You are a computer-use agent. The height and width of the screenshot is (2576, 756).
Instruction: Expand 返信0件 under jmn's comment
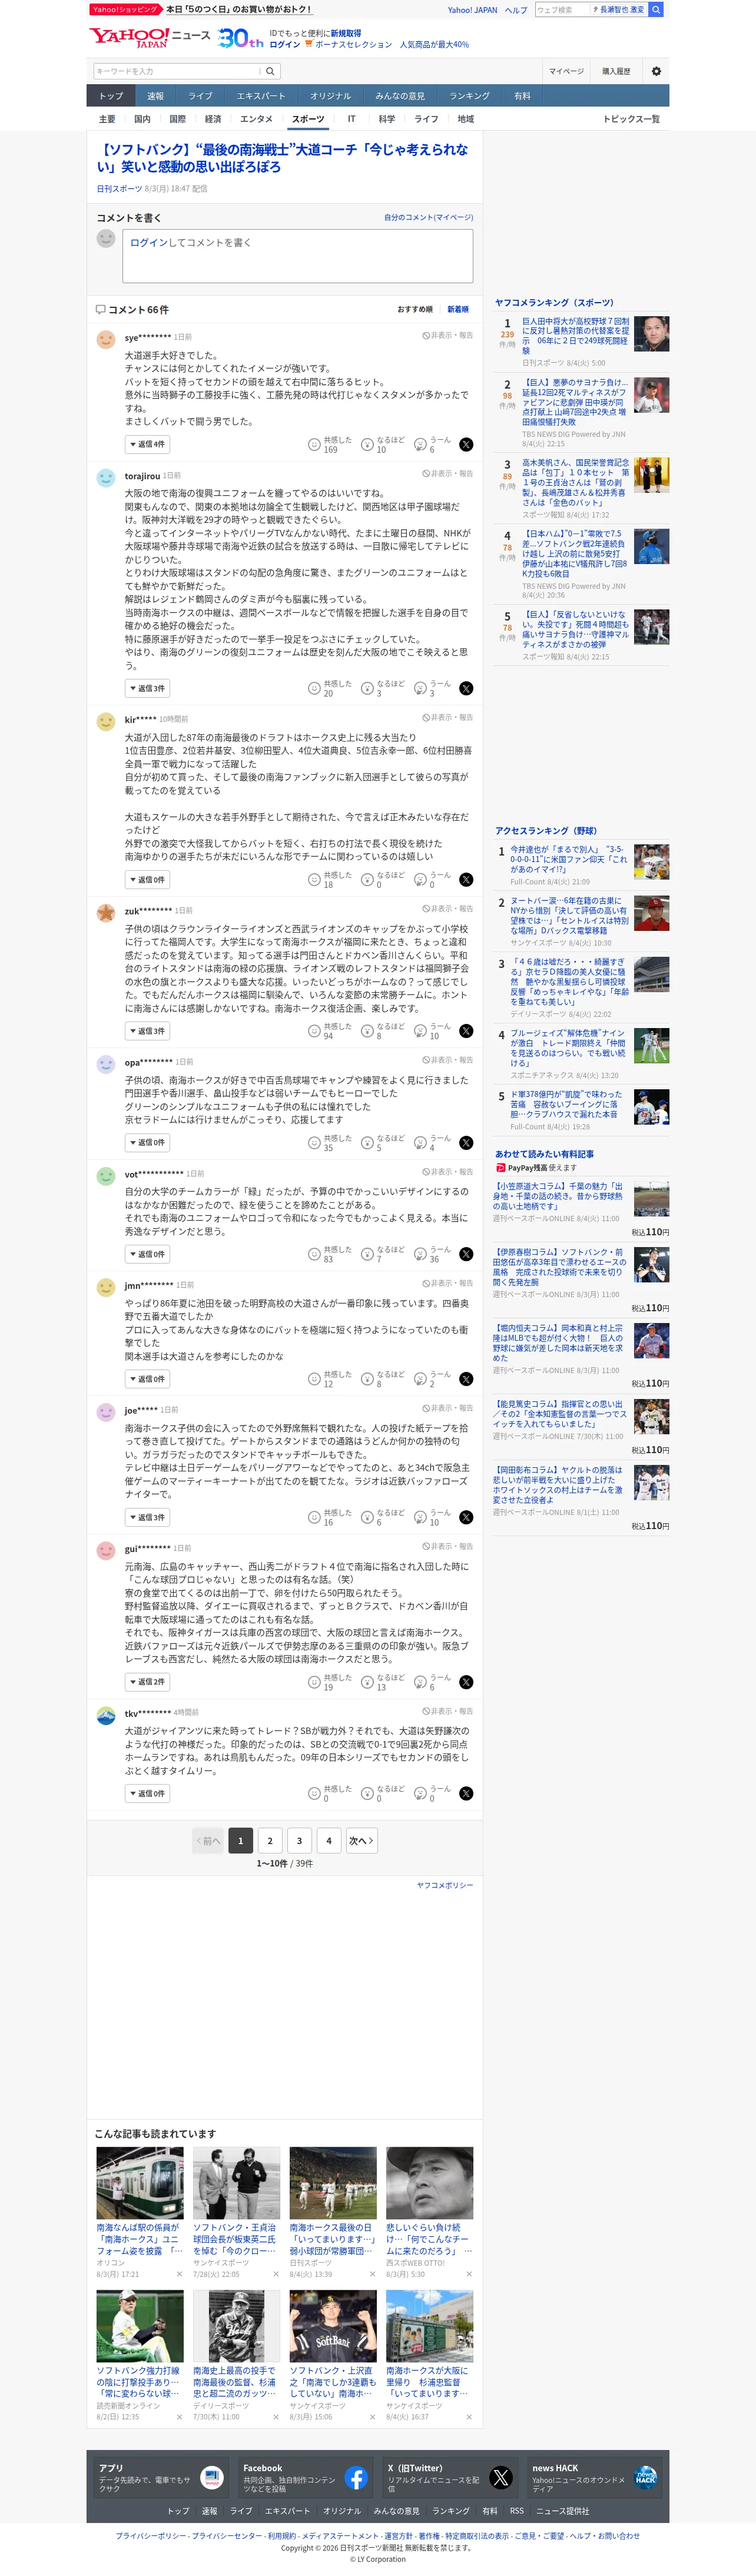(x=147, y=1379)
